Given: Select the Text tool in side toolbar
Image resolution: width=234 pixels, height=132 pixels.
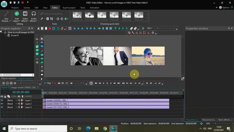Looking at the screenshot, I should point(42,67).
